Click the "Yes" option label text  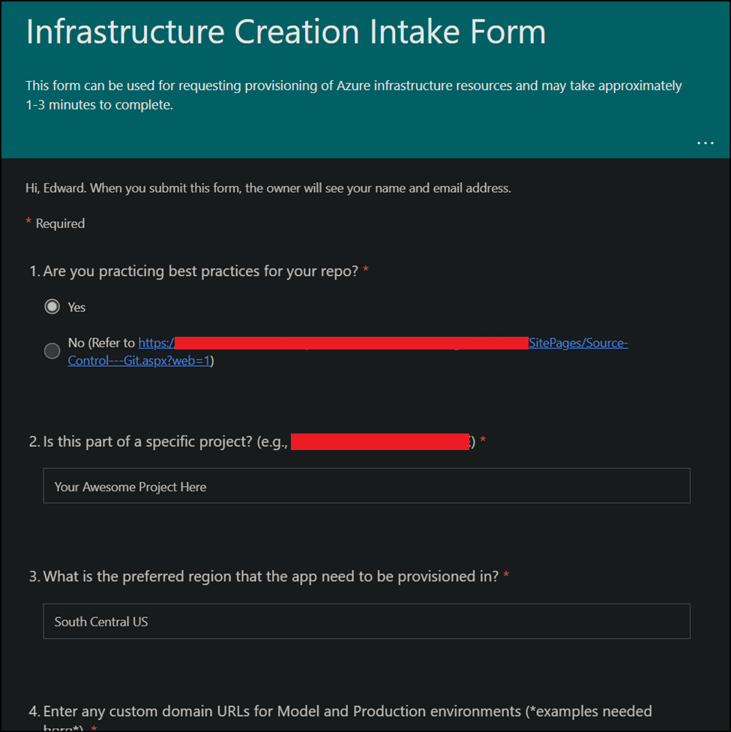tap(76, 307)
